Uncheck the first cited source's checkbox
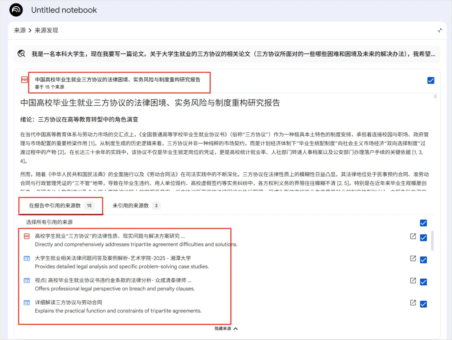 [423, 238]
